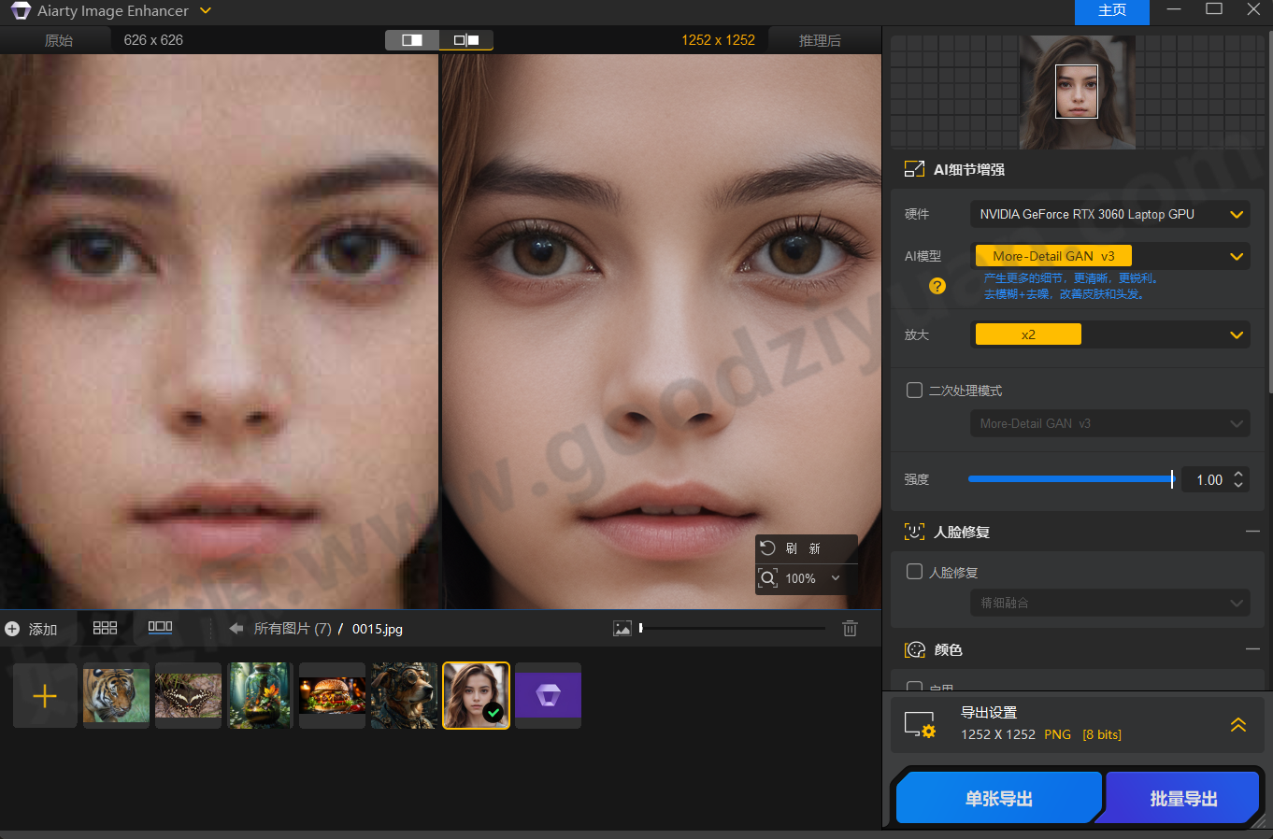Image resolution: width=1273 pixels, height=839 pixels.
Task: Click the thumbnail preview image icon near filmstrip slider
Action: (x=622, y=628)
